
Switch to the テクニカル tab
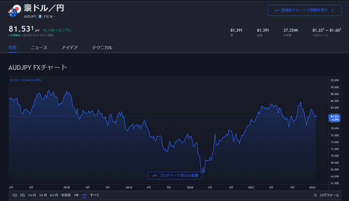pyautogui.click(x=102, y=48)
